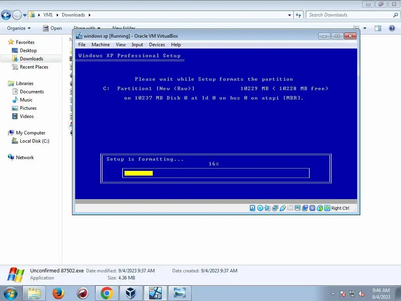
Task: Click VM1 in the address breadcrumb
Action: (48, 15)
